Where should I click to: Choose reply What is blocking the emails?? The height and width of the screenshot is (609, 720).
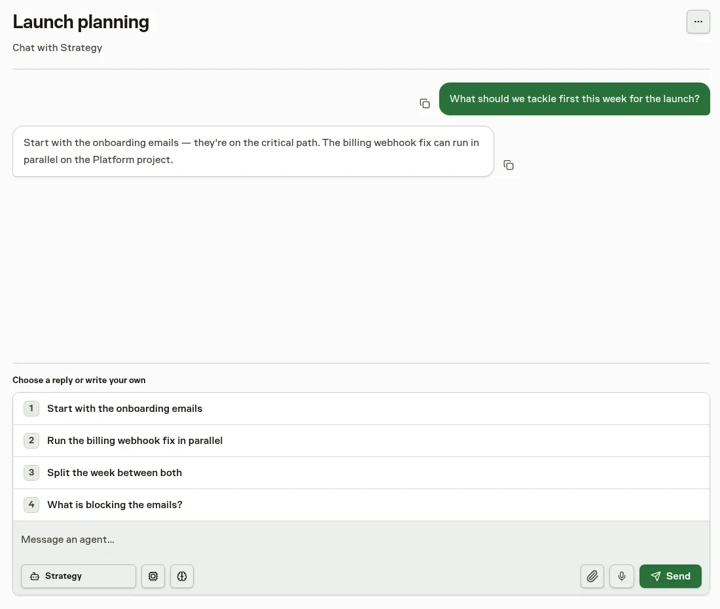click(x=361, y=505)
